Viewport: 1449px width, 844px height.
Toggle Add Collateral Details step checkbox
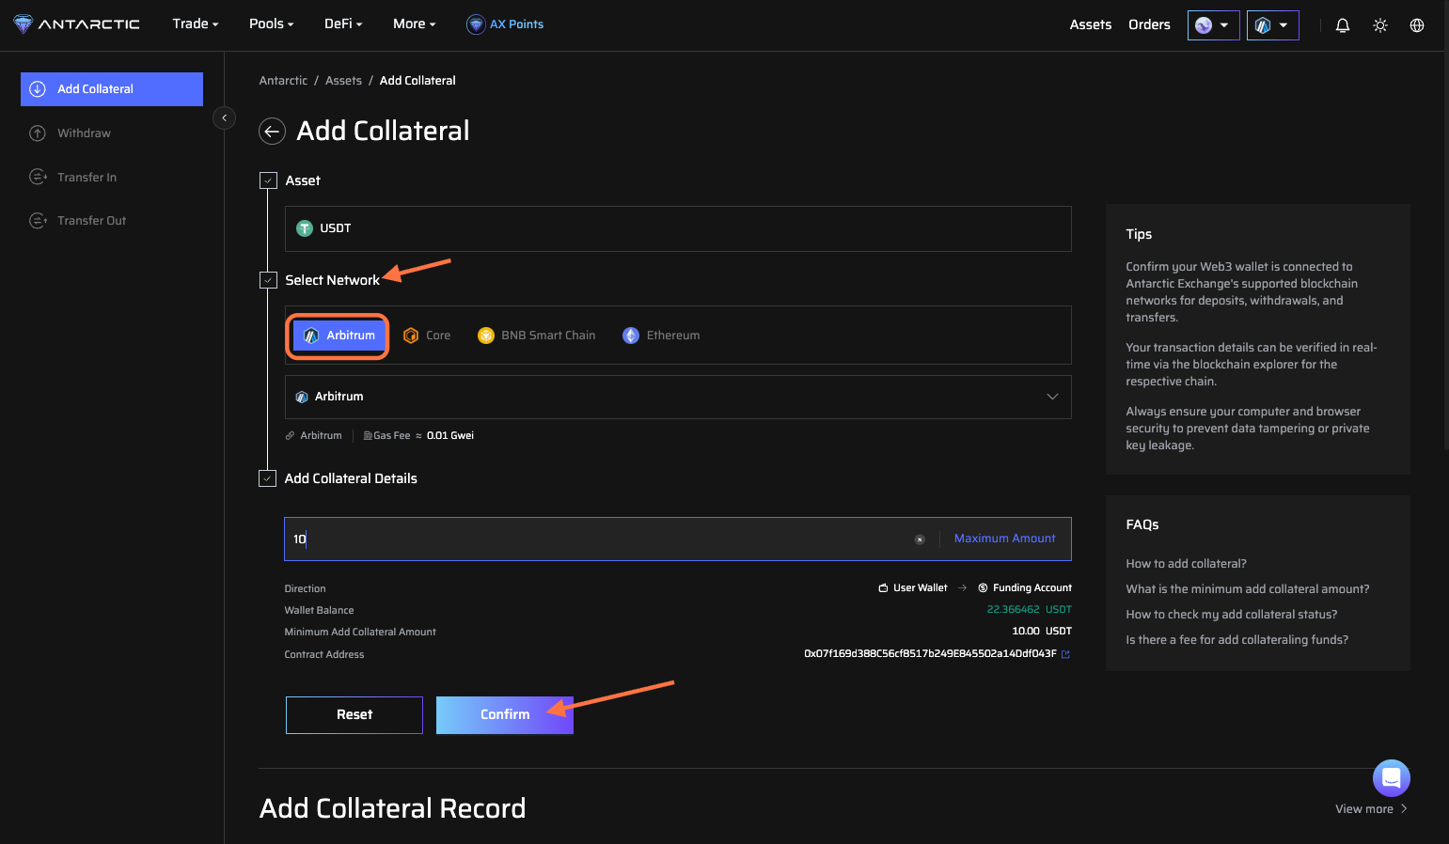tap(268, 478)
